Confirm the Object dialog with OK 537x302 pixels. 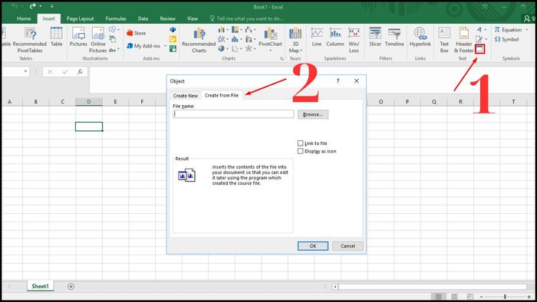click(313, 246)
